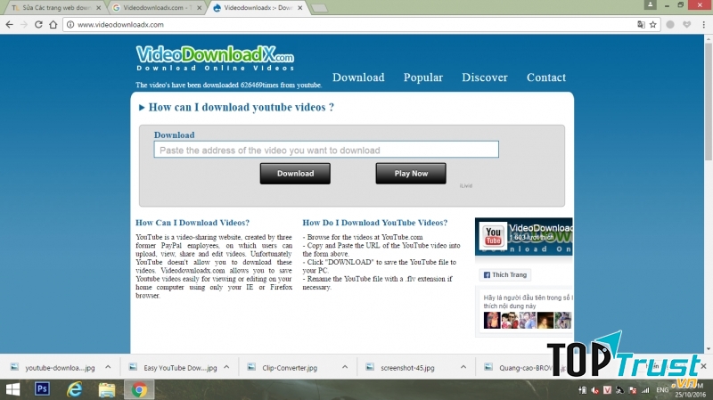Click the Thích Trang Facebook button
The width and height of the screenshot is (713, 400).
tap(504, 275)
